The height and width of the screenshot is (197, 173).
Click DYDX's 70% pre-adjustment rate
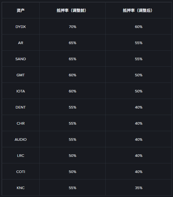(72, 27)
